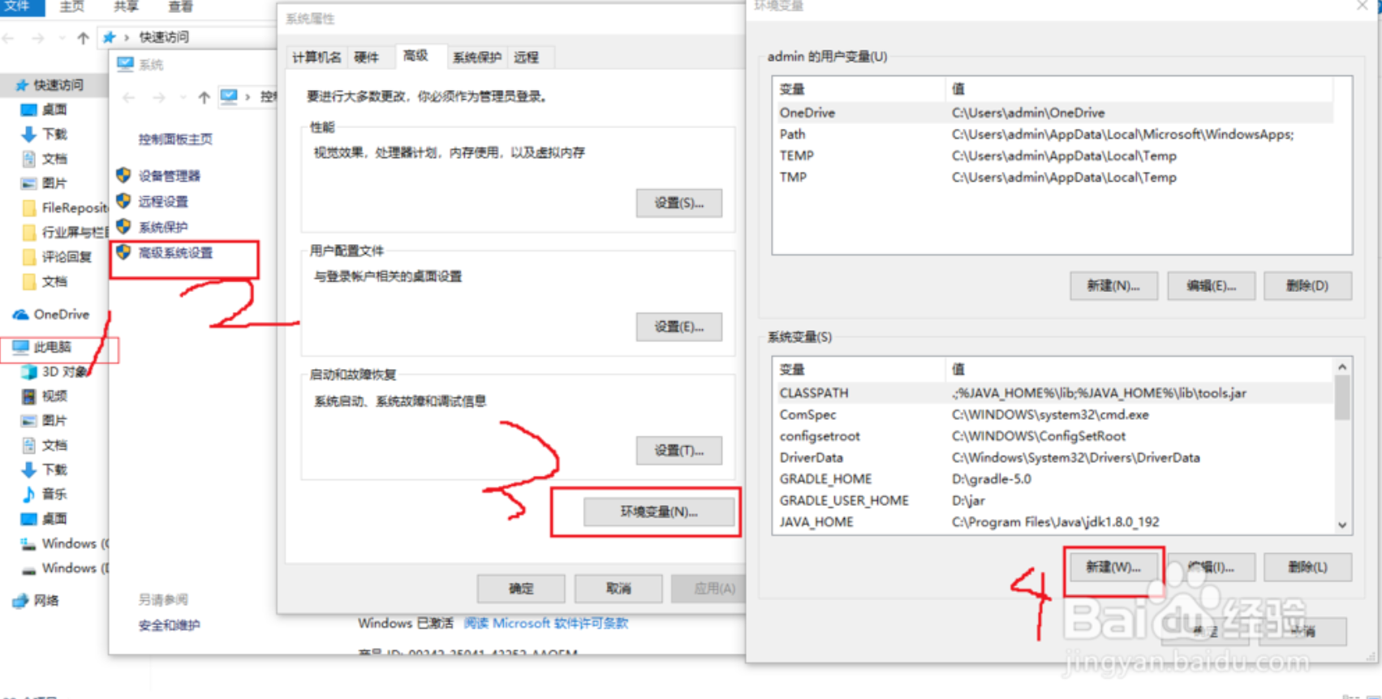Screen dimensions: 1382x699
Task: Click 确定 in System Properties dialog
Action: coord(521,589)
